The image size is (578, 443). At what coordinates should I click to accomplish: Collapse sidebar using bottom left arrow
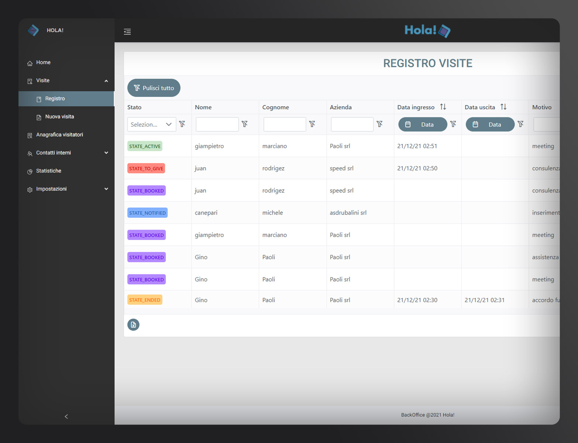pos(66,416)
